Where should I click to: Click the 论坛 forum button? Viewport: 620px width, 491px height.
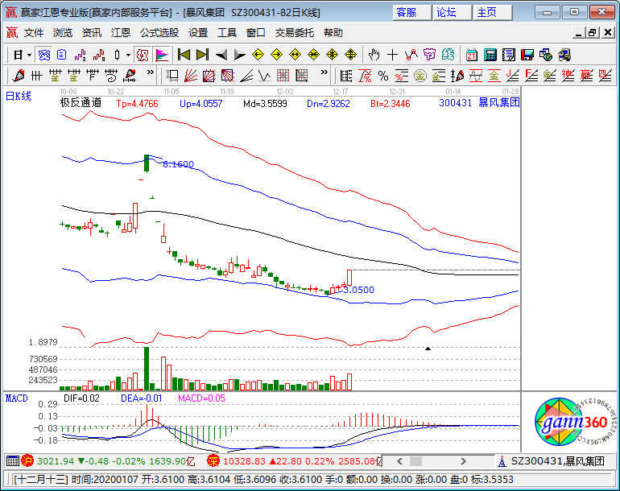pyautogui.click(x=453, y=13)
